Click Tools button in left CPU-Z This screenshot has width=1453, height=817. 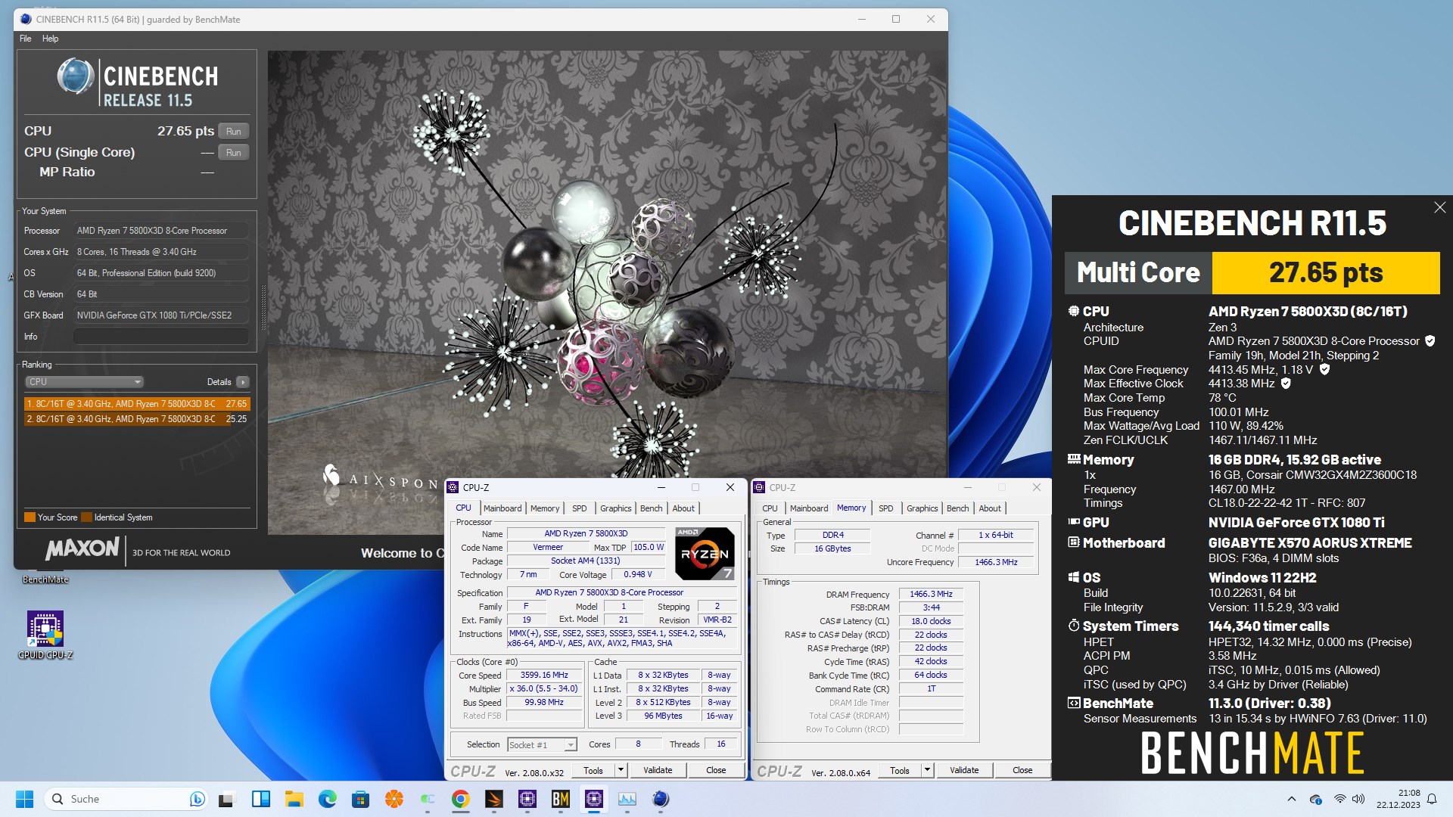593,770
